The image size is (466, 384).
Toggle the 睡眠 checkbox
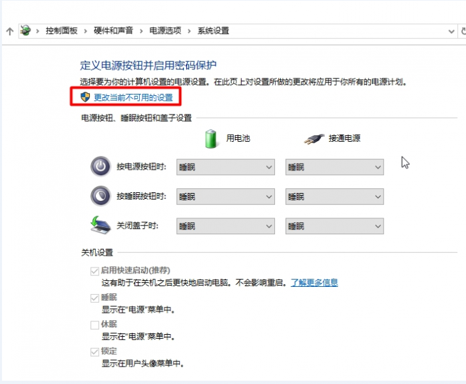[95, 298]
